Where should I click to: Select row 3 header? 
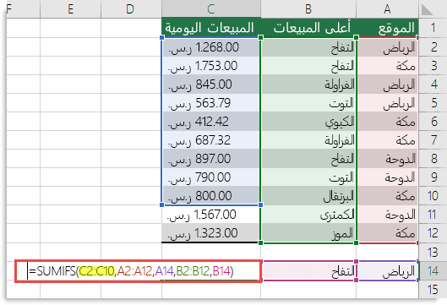[433, 66]
